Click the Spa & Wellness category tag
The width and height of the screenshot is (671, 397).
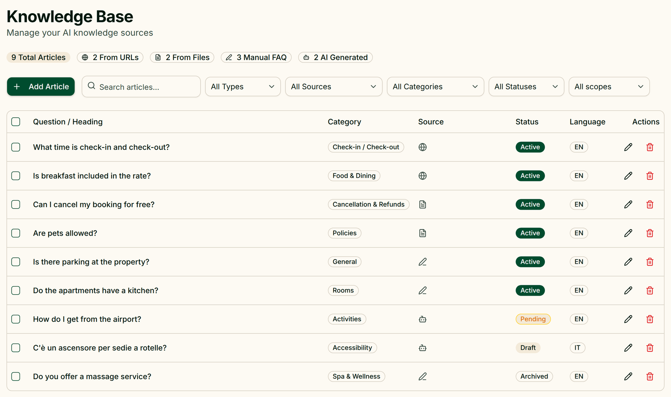[x=356, y=376]
